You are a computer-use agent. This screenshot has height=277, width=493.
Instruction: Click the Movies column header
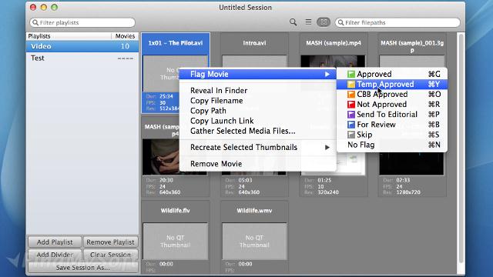(125, 36)
